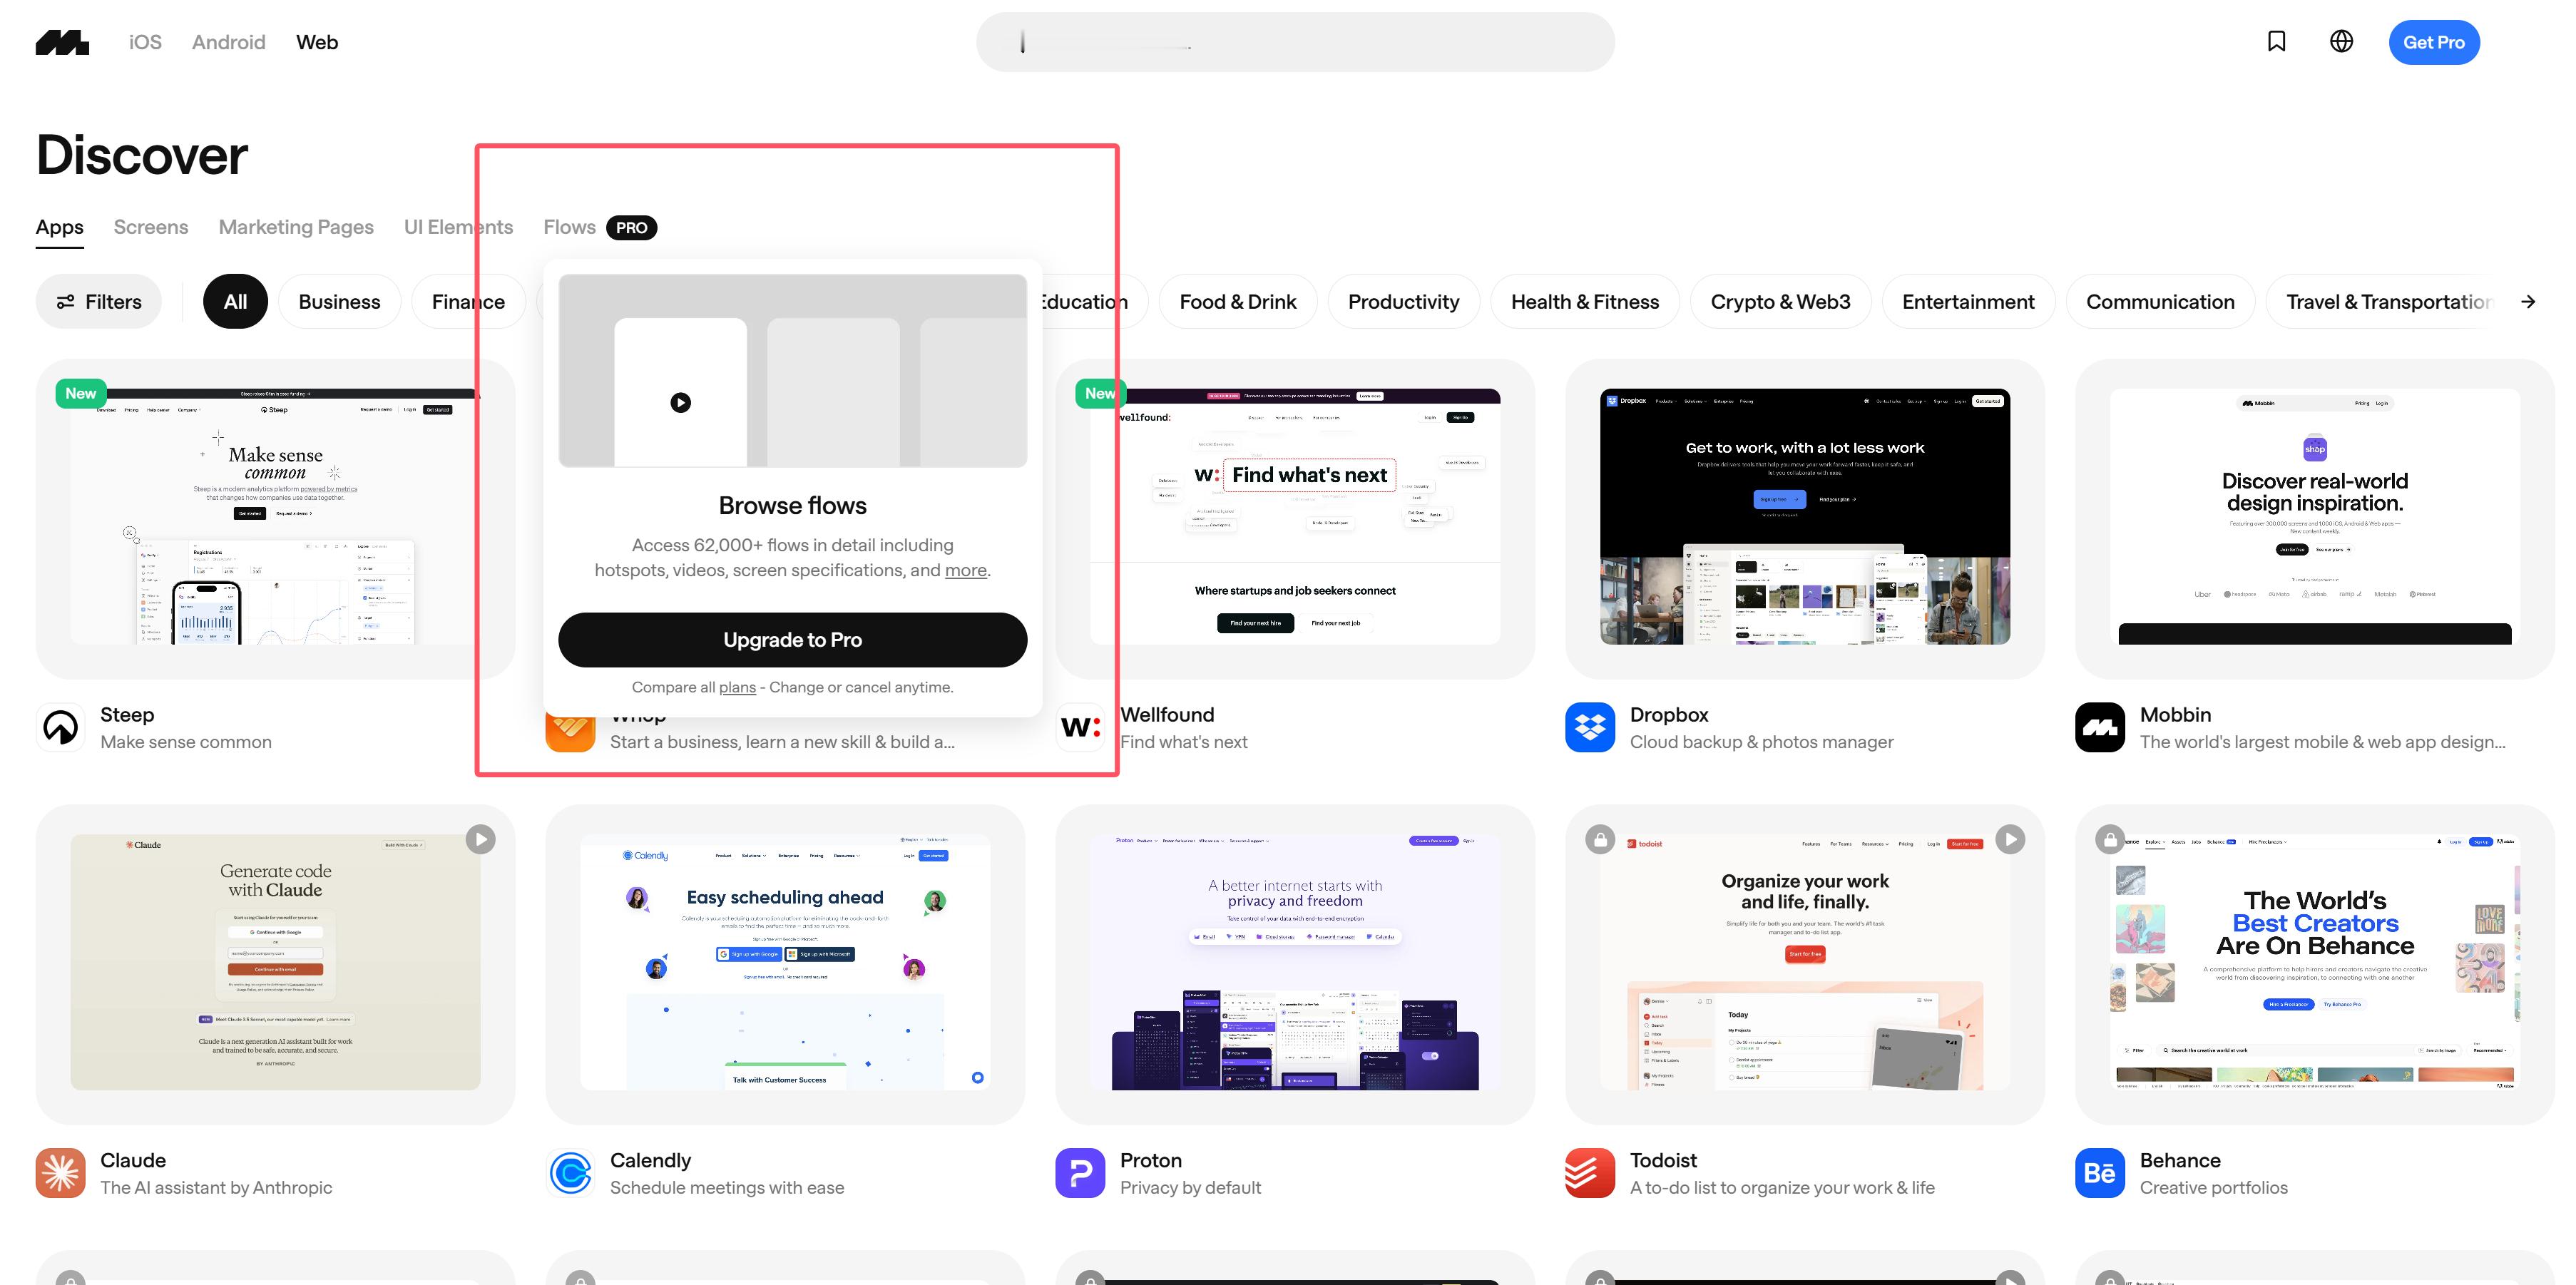This screenshot has width=2576, height=1285.
Task: Open the language globe icon
Action: (x=2341, y=41)
